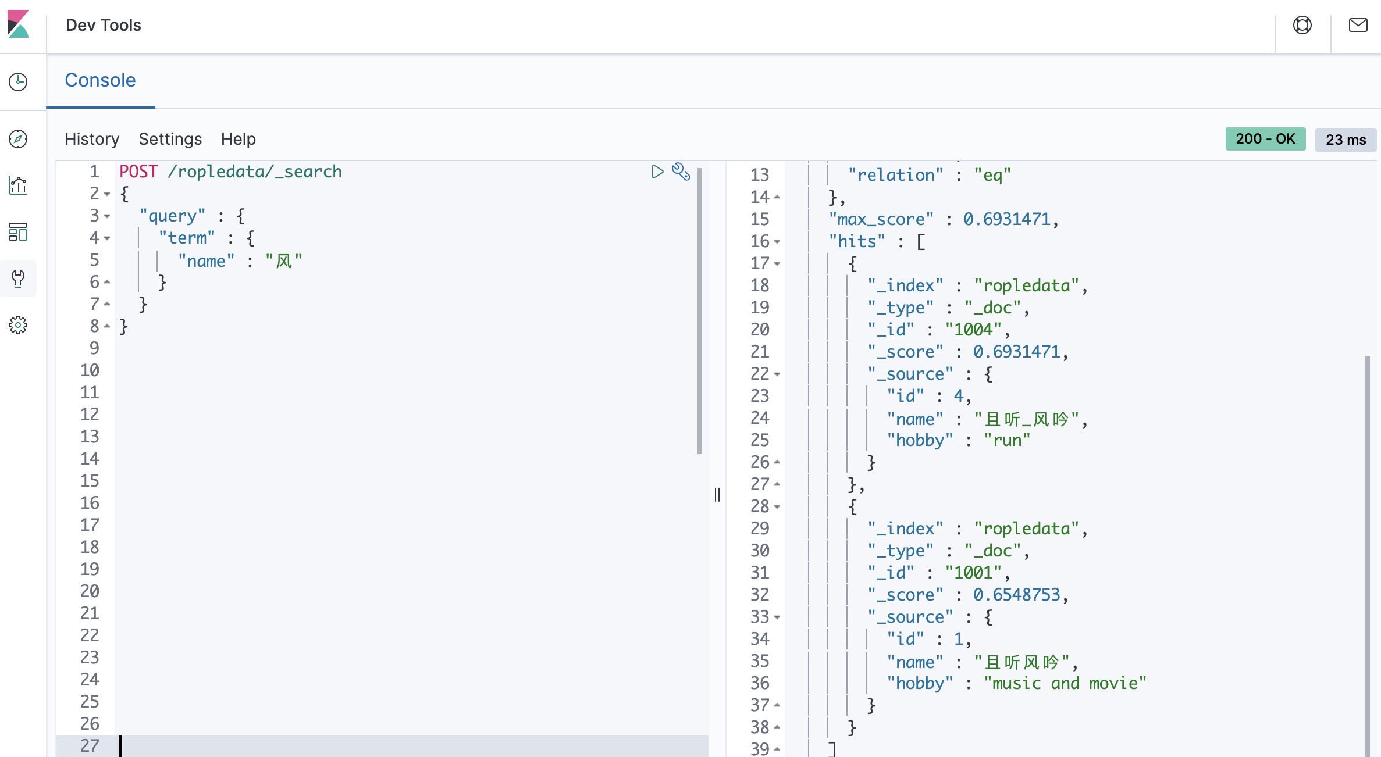Open Management gear icon in sidebar
The image size is (1381, 757).
18,325
